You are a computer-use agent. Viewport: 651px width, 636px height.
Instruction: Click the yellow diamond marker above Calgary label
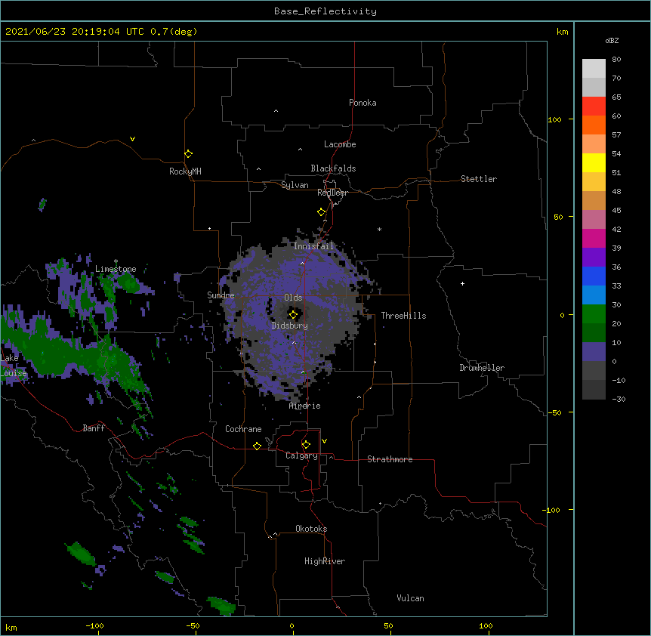pyautogui.click(x=306, y=445)
